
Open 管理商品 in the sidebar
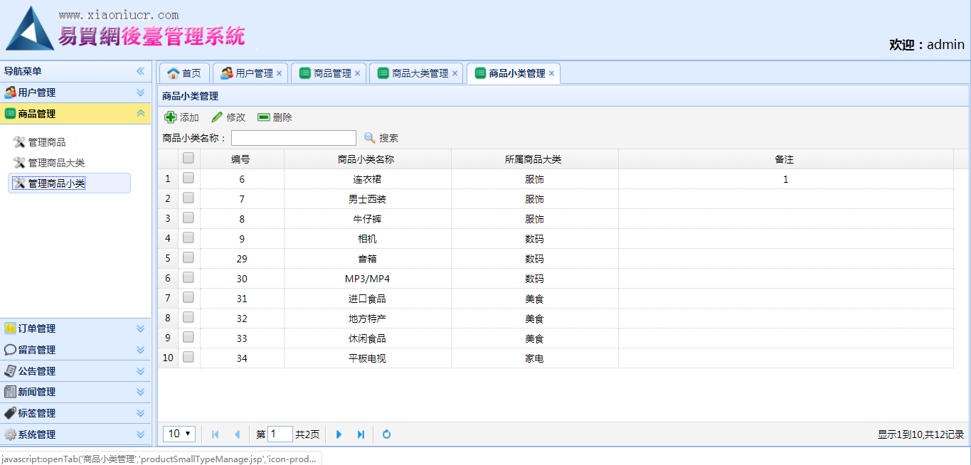(47, 142)
